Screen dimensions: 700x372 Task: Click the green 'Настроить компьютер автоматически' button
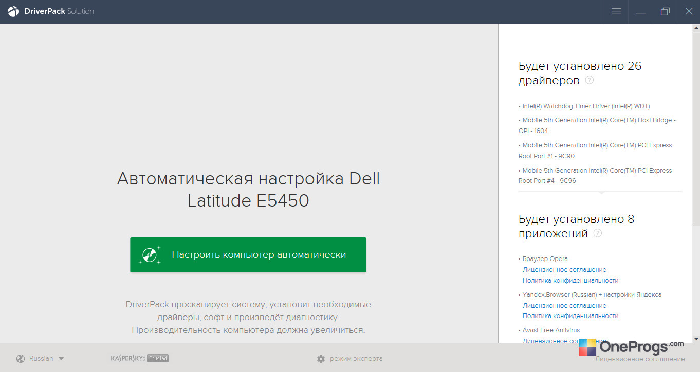248,255
